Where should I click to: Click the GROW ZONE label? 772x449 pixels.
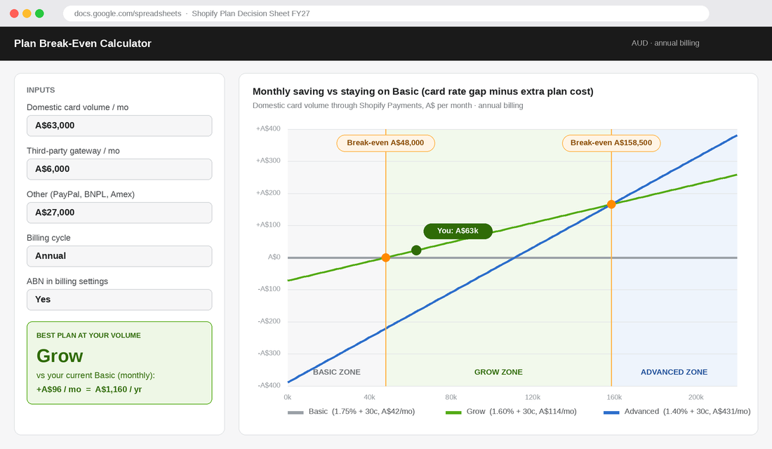[x=498, y=373]
